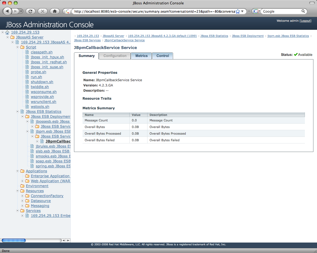The image size is (317, 253).
Task: Select the wsconsume.sh tree item
Action: click(44, 92)
